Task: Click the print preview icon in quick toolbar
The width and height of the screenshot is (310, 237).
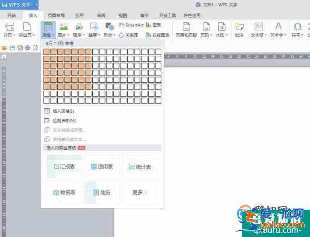Action: [35, 48]
